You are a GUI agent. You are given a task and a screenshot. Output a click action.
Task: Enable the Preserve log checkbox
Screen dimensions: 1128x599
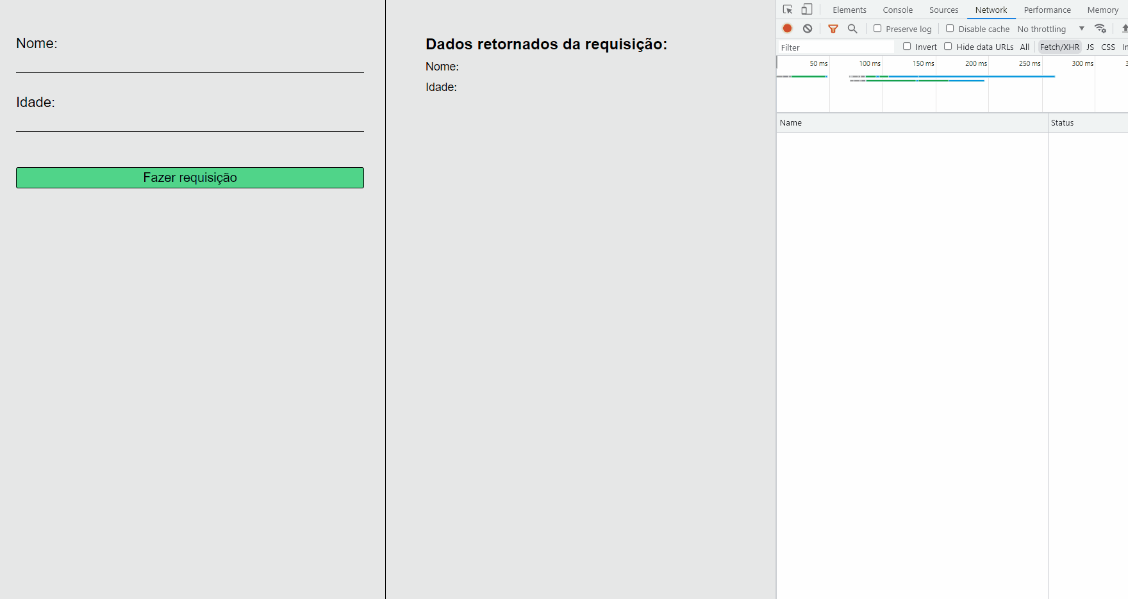pyautogui.click(x=876, y=28)
